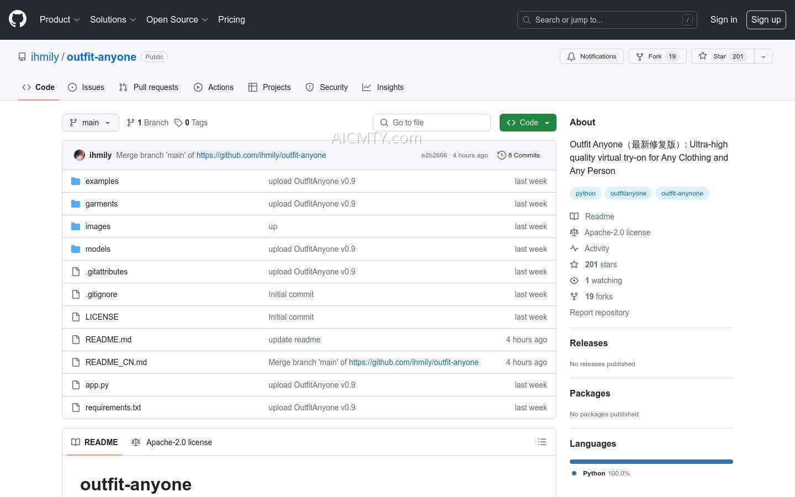Click the Sign up button

click(x=766, y=19)
